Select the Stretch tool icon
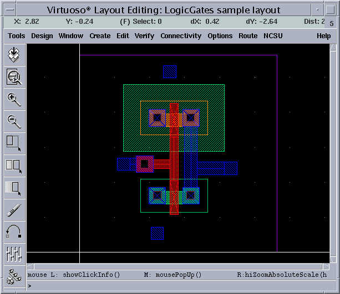Image resolution: width=340 pixels, height=294 pixels. tap(13, 143)
